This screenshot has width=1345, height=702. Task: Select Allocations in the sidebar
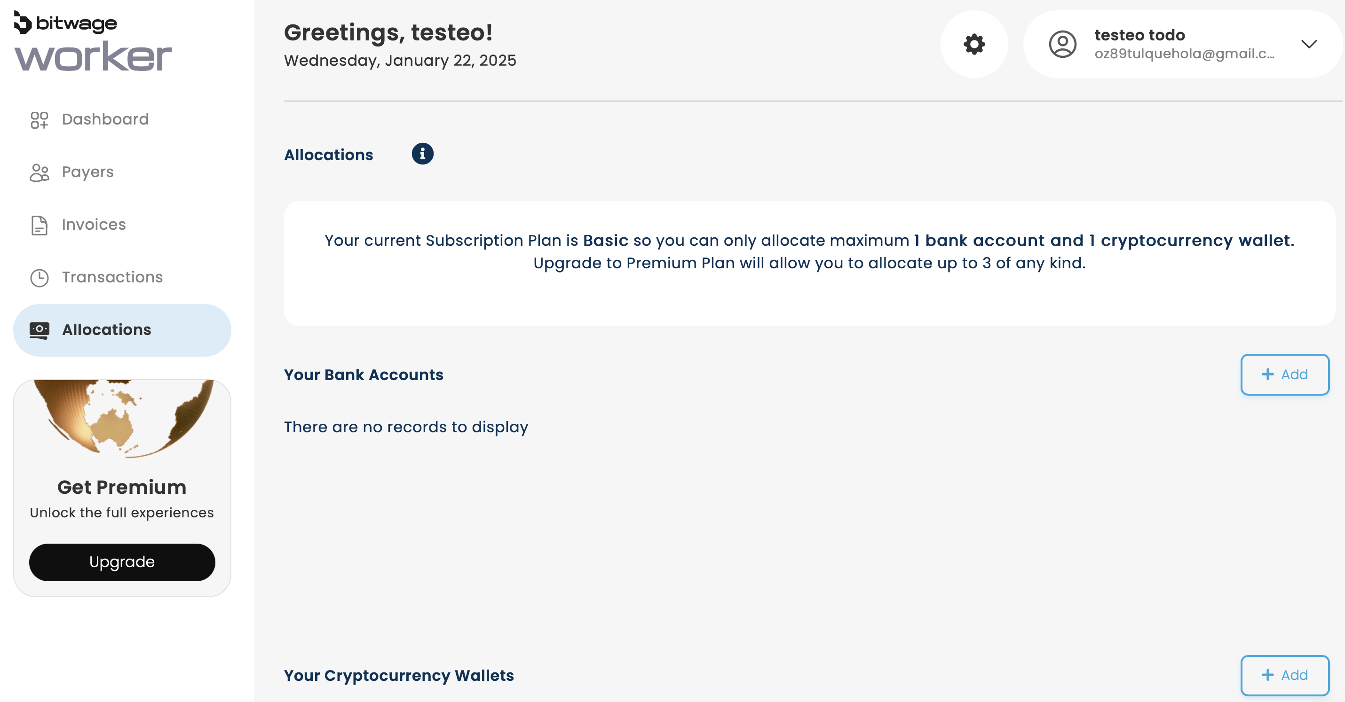click(x=106, y=330)
